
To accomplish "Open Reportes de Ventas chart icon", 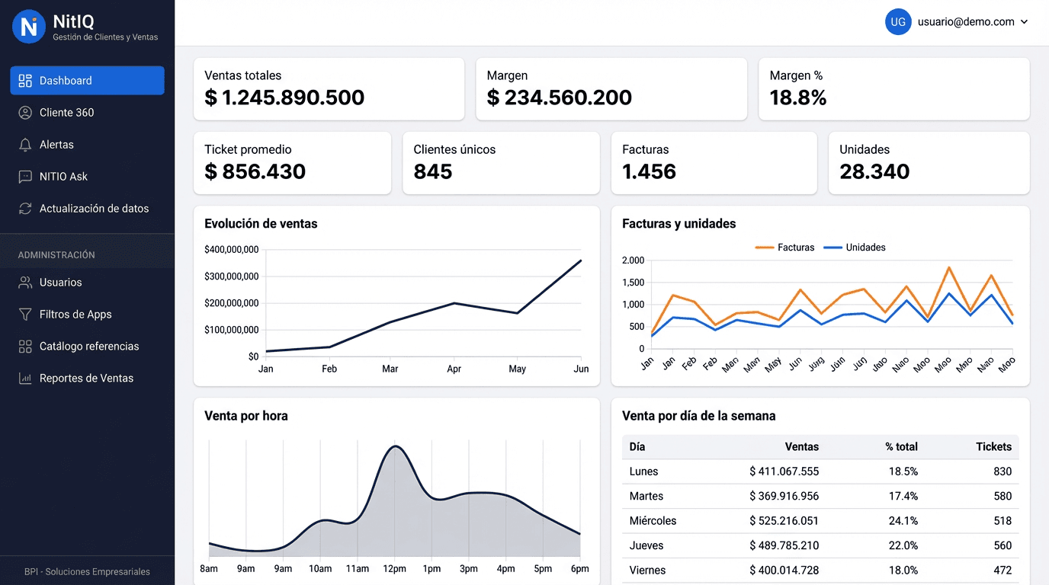I will (x=24, y=378).
